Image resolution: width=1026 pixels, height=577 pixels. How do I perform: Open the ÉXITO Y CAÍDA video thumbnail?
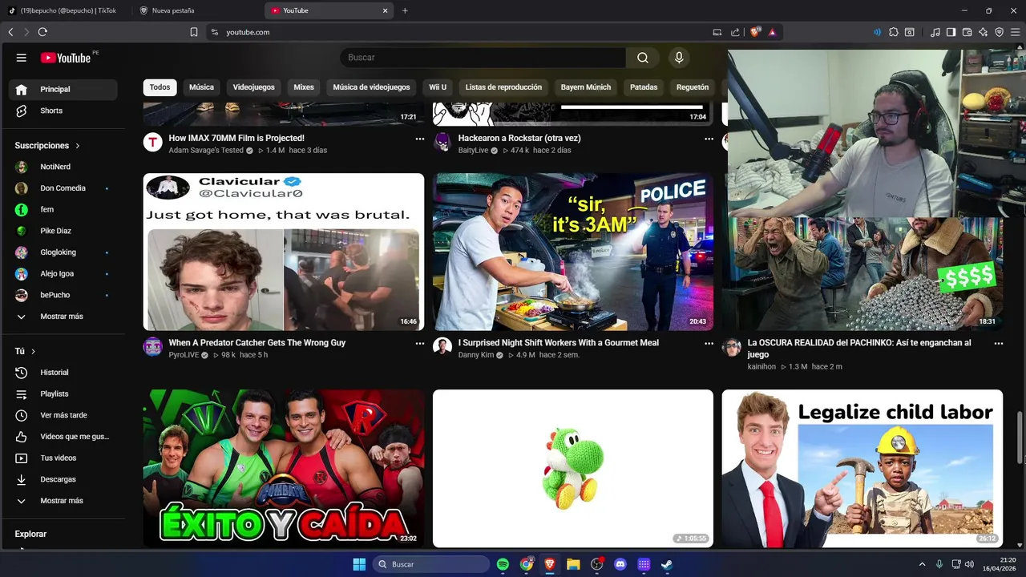point(284,468)
